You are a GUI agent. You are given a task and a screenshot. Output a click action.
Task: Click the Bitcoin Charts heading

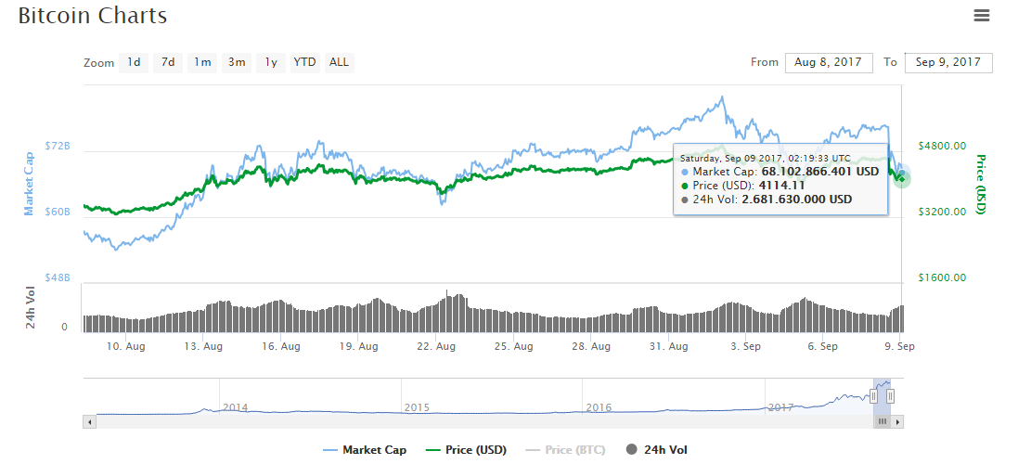[92, 16]
